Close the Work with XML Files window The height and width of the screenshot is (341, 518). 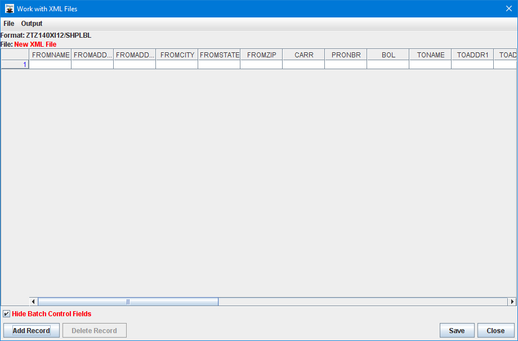(508, 8)
